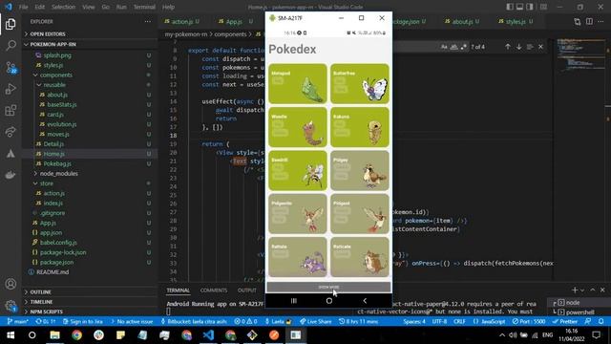Open terminal launch profile dropdown arrow
Image resolution: width=611 pixels, height=344 pixels.
pos(582,290)
